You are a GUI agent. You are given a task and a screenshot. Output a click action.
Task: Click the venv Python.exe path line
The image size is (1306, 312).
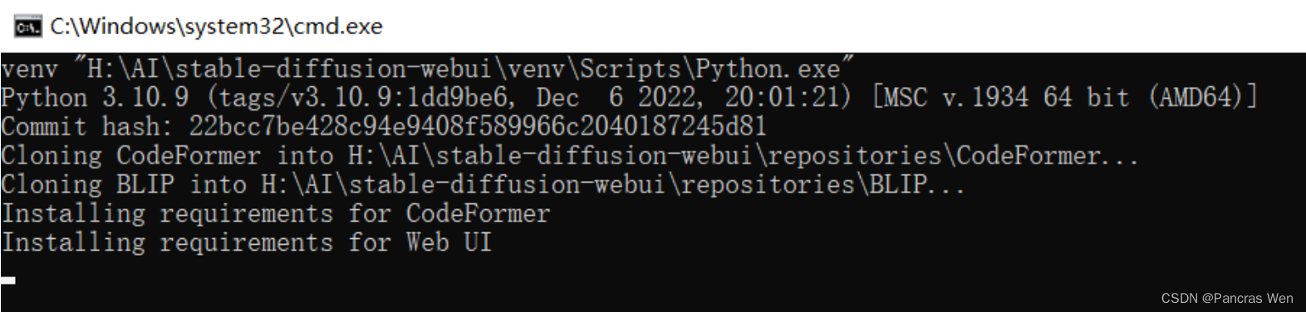click(427, 68)
